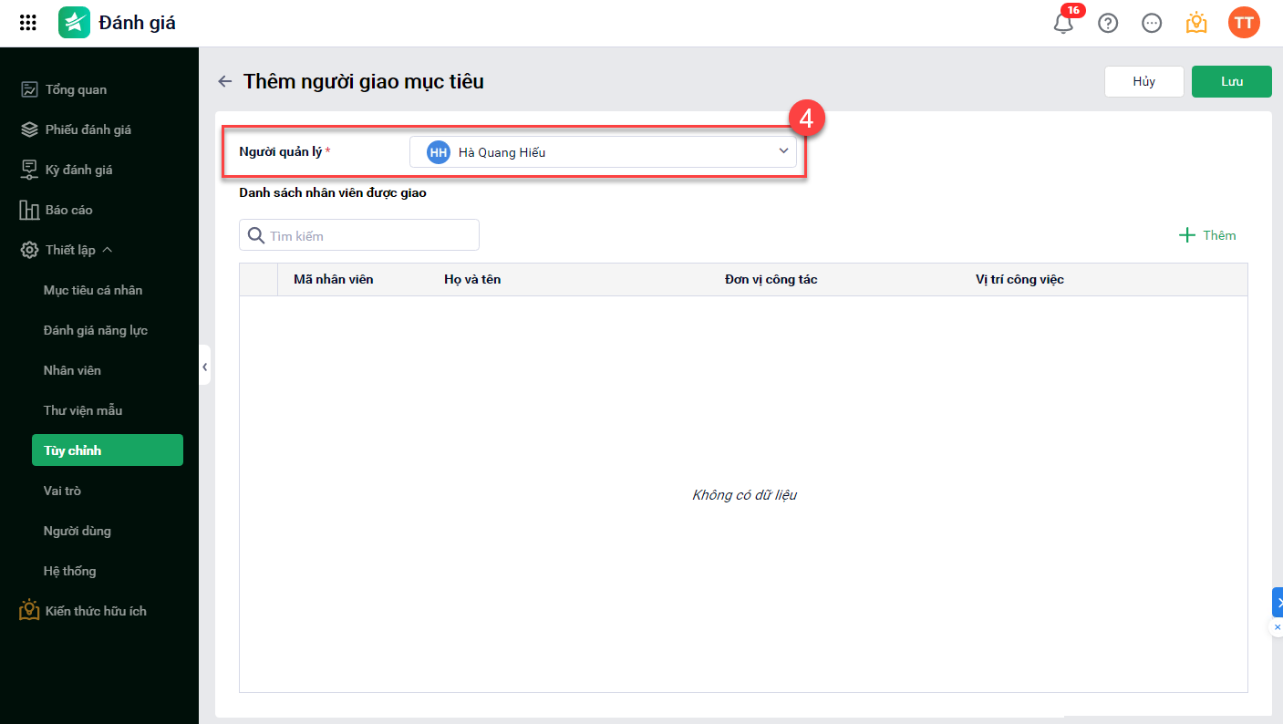Click the Không có dữ liệu message
The height and width of the screenshot is (724, 1283).
pyautogui.click(x=744, y=495)
